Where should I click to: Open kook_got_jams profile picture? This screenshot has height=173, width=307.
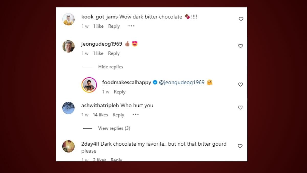click(69, 19)
